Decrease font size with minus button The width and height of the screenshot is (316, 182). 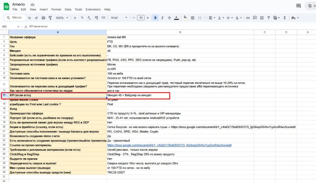[134, 18]
